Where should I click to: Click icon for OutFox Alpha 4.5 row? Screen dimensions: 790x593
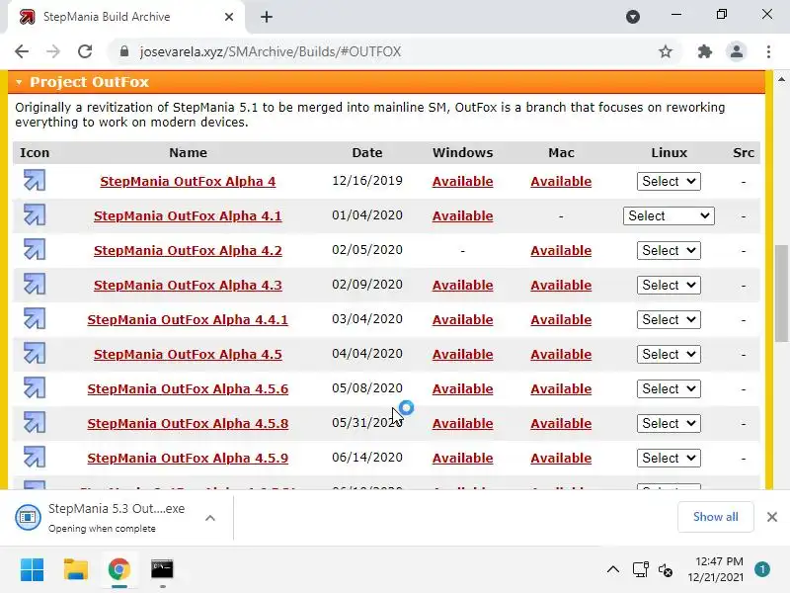(35, 353)
